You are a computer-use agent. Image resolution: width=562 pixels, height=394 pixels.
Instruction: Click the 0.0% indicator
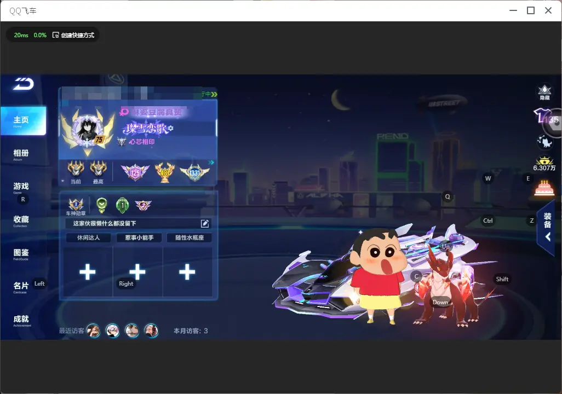click(x=40, y=35)
